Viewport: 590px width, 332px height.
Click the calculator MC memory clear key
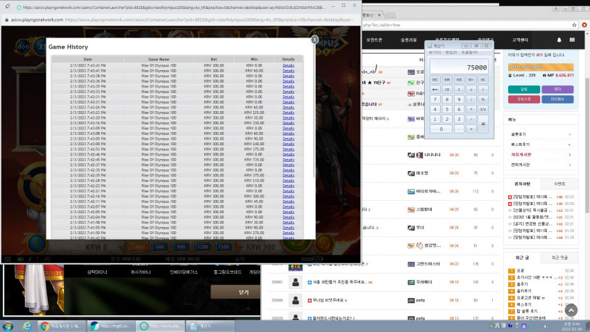(435, 80)
